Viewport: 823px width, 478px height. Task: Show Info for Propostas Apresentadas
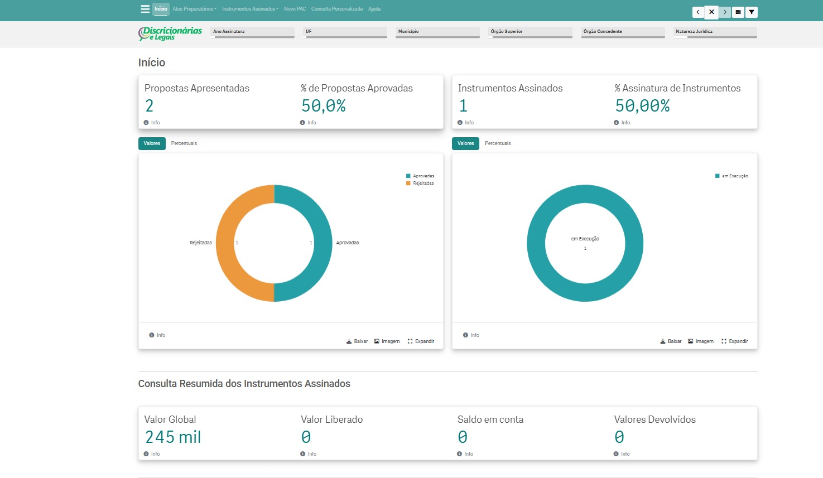[152, 123]
